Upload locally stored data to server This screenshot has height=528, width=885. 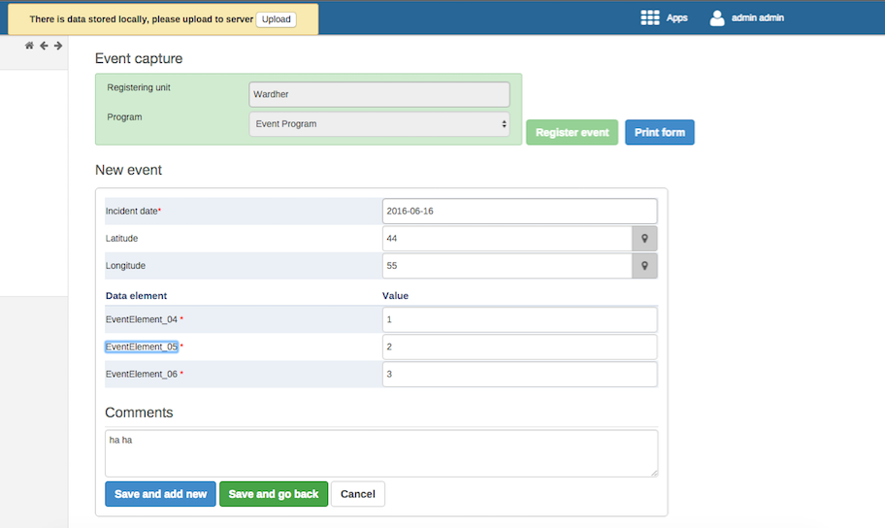click(276, 19)
